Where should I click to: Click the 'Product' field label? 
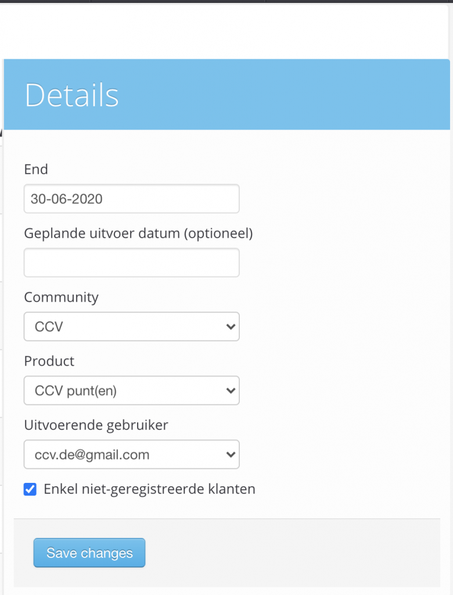click(x=49, y=361)
